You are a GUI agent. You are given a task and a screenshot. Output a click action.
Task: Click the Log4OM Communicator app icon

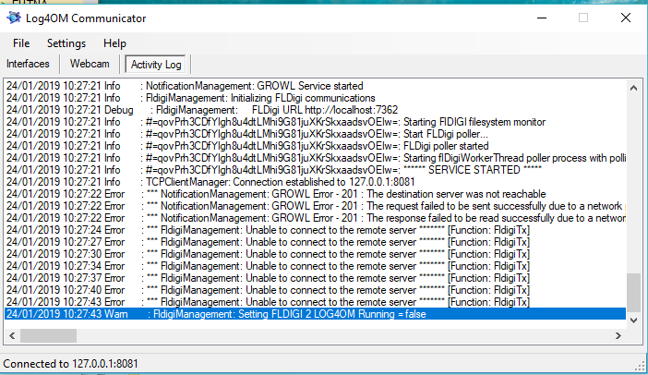[14, 18]
